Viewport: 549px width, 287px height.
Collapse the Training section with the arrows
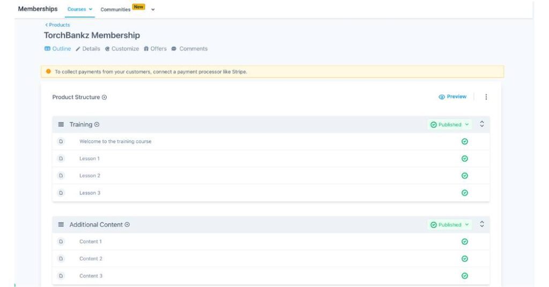482,124
